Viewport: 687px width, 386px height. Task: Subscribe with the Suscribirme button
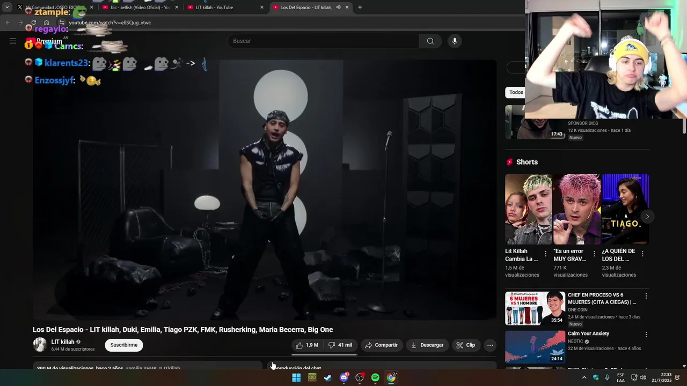pos(124,345)
